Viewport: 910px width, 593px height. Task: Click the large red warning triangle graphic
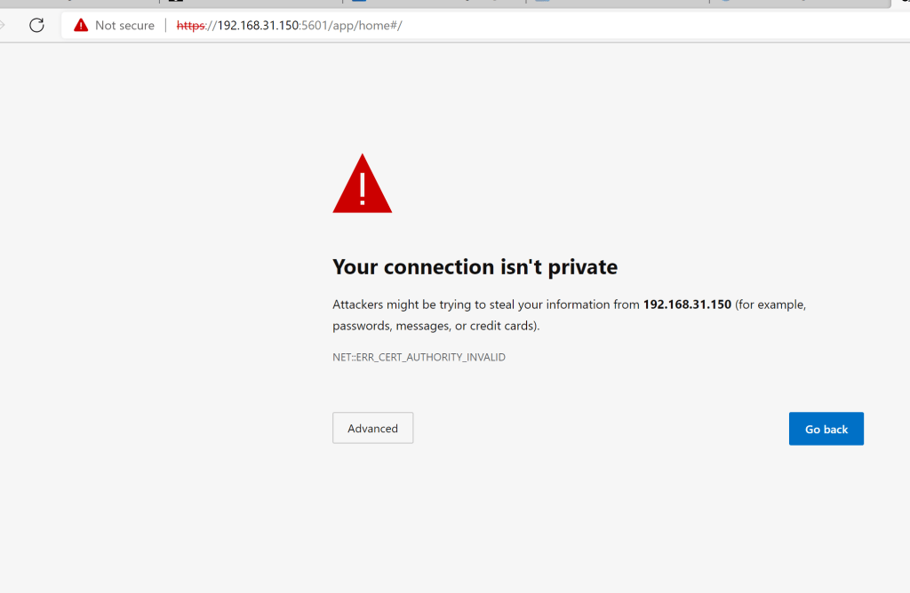pyautogui.click(x=362, y=185)
